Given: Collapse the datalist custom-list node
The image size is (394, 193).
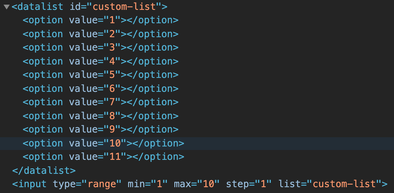Looking at the screenshot, I should [x=6, y=7].
